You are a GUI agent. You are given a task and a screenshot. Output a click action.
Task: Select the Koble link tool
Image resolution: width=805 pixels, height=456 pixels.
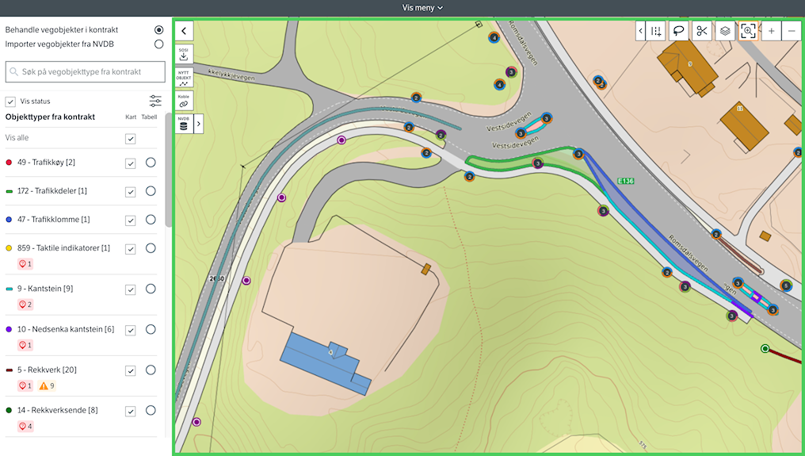point(184,101)
